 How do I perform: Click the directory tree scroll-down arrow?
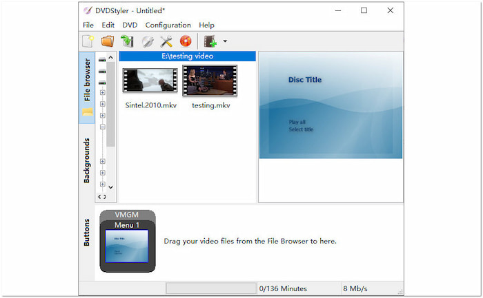(x=111, y=187)
